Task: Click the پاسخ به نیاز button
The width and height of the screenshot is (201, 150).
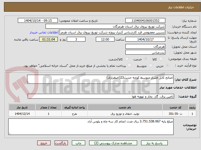Action: (154, 143)
